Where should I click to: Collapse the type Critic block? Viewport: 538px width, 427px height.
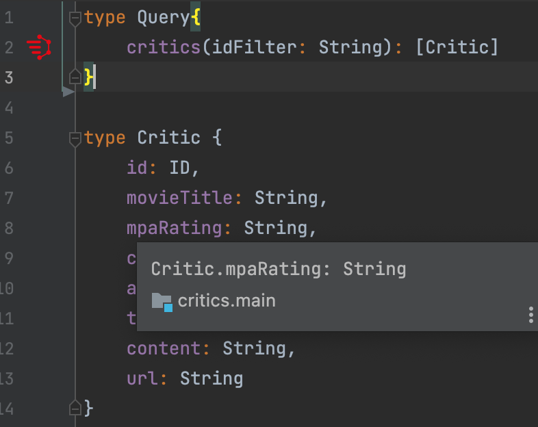point(75,139)
